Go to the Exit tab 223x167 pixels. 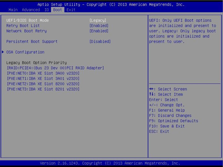[71, 10]
